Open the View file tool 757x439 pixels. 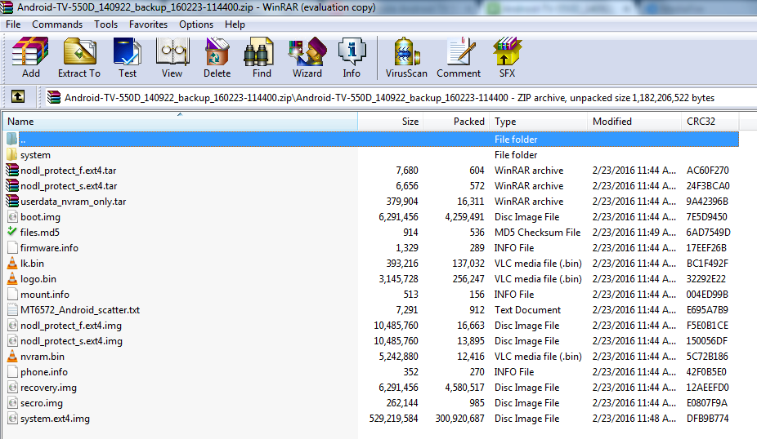[x=172, y=58]
